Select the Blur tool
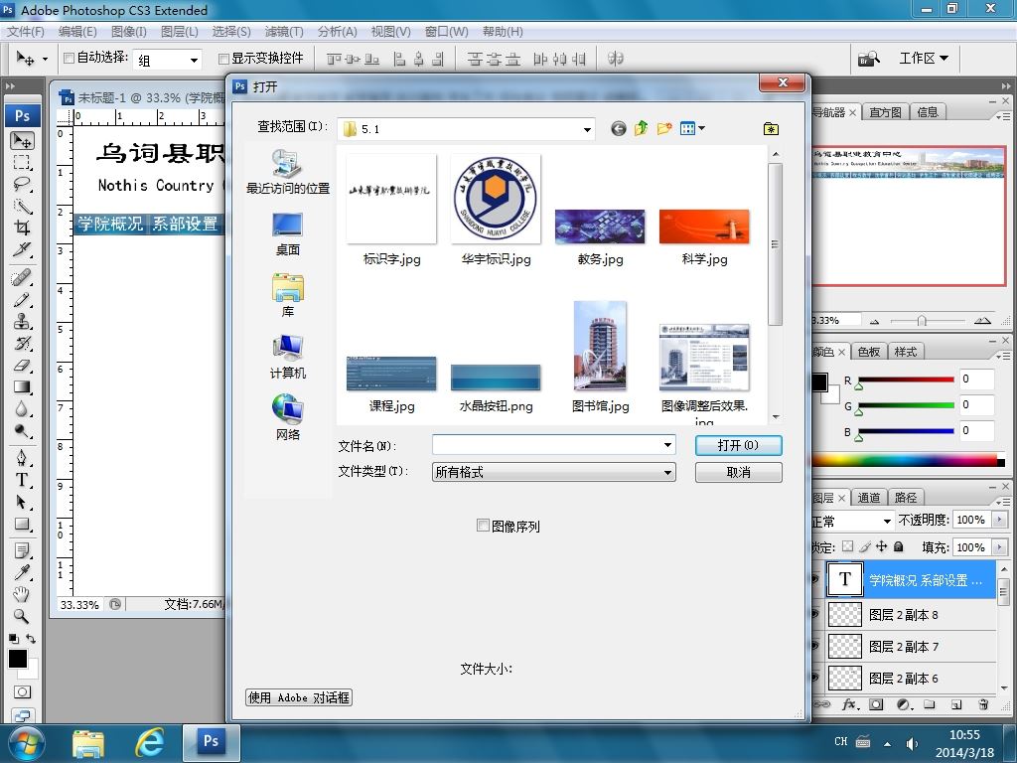The image size is (1017, 763). [x=22, y=409]
